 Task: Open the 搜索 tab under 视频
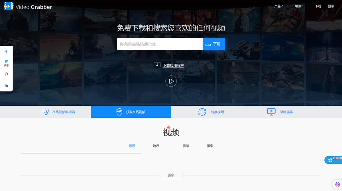coord(210,146)
